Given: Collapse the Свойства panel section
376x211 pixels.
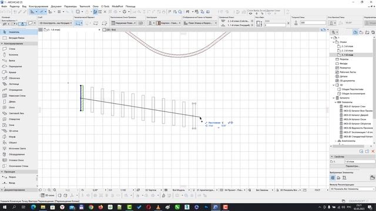Looking at the screenshot, I should 332,156.
